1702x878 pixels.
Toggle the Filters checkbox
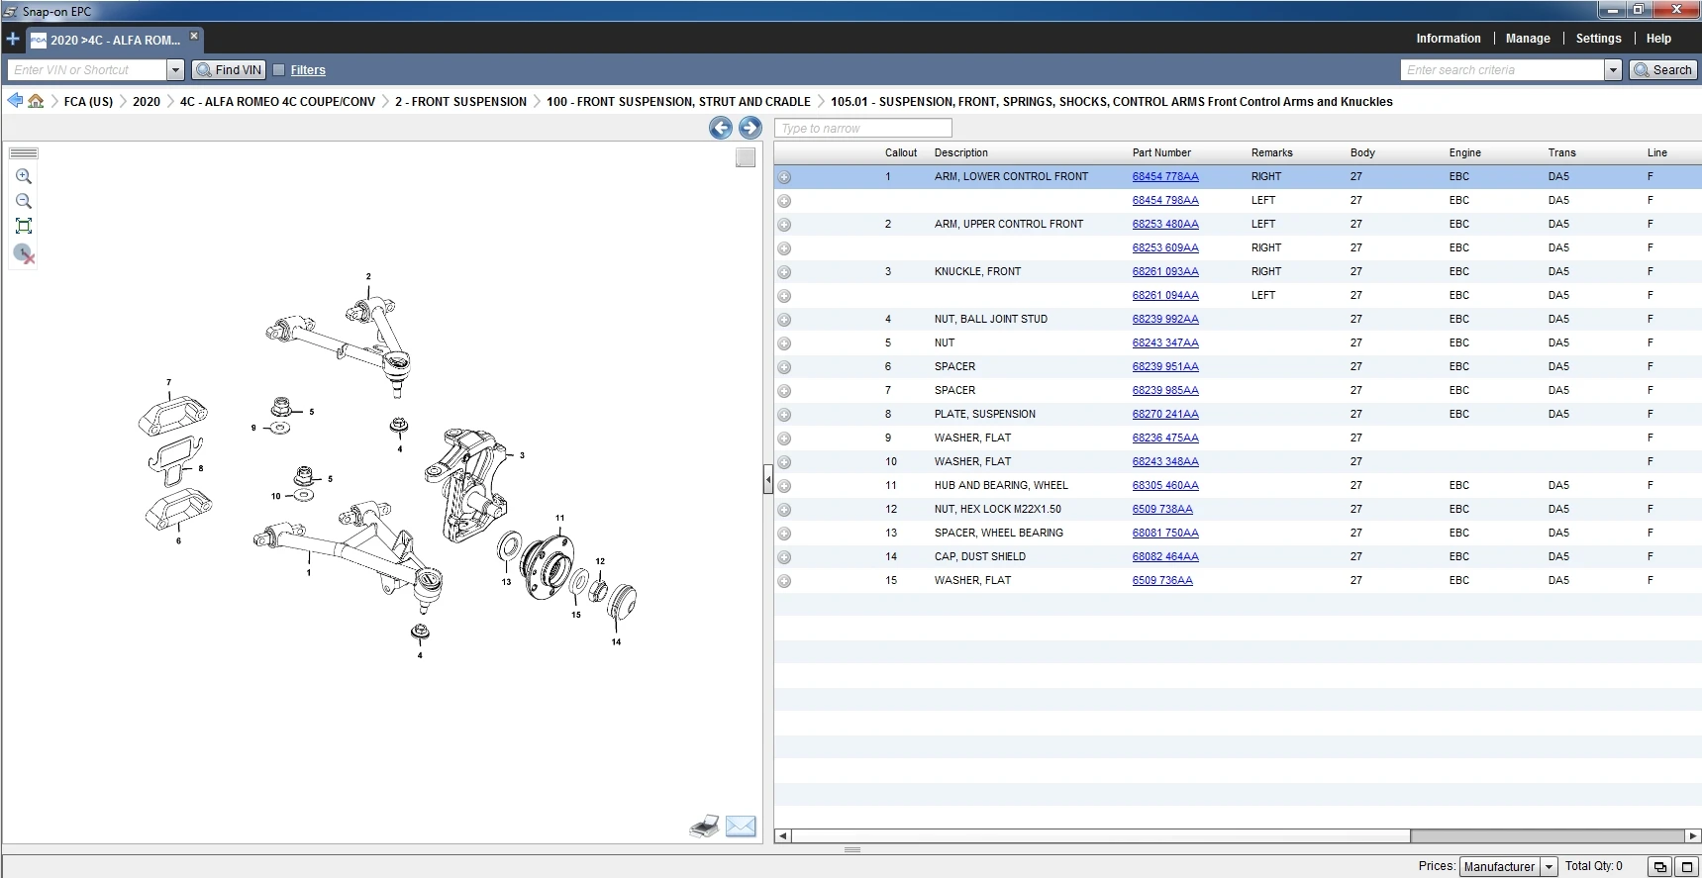tap(279, 70)
